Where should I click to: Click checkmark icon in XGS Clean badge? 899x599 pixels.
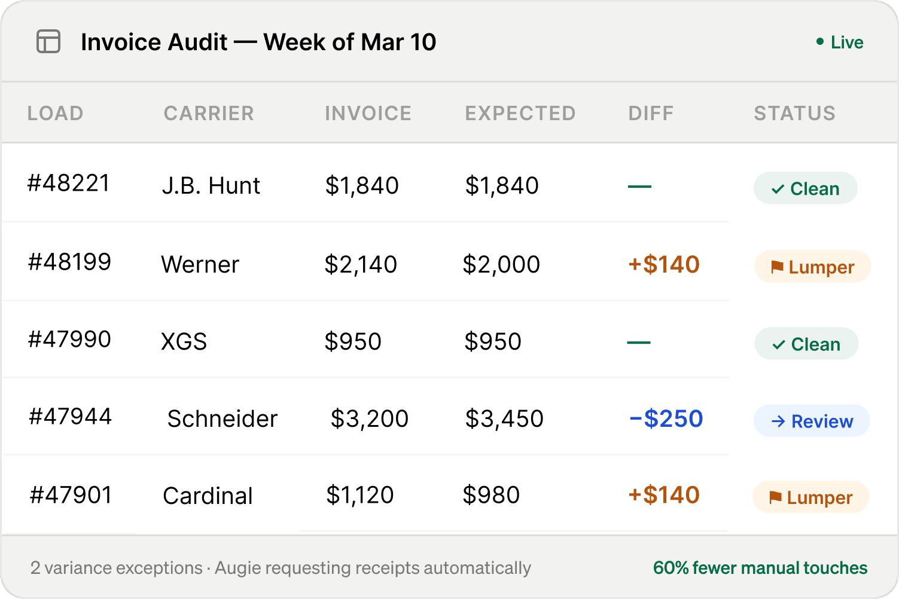(x=779, y=345)
